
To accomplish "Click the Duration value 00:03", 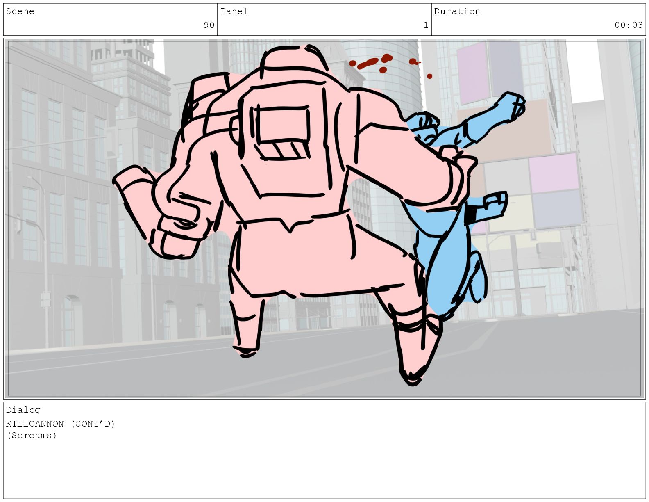I will (x=628, y=25).
